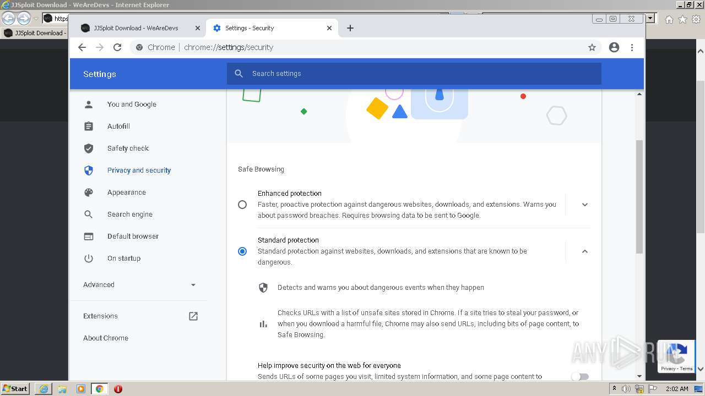Open Autofill settings section
Screen dimensions: 705x396
coord(118,126)
